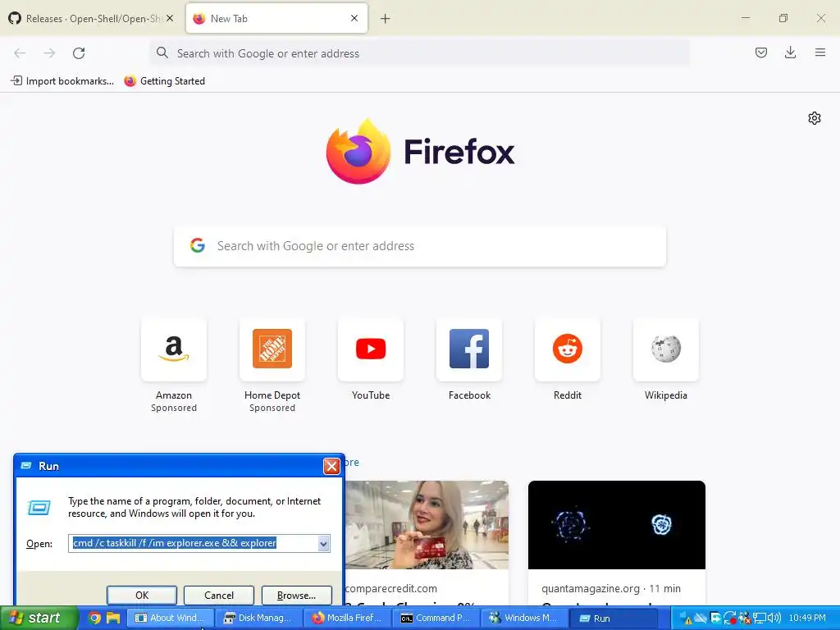Open the comparecredit.com story thumbnail
This screenshot has width=840, height=630.
point(427,524)
